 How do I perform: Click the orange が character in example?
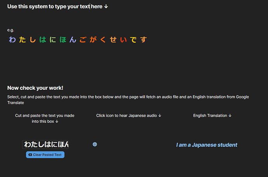[x=93, y=40]
